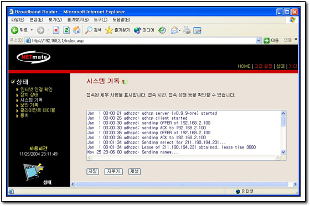
Task: Click the 상태 link in header
Action: [x=280, y=66]
